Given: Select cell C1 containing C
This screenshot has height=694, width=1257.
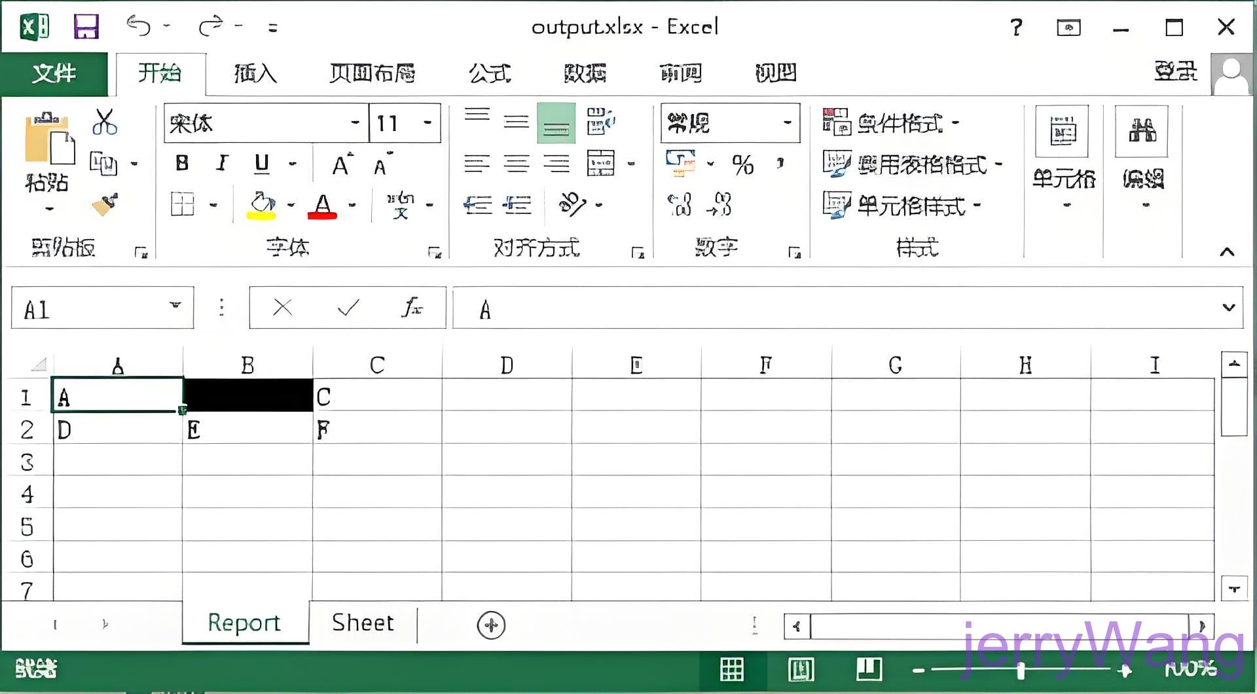Looking at the screenshot, I should coord(377,397).
